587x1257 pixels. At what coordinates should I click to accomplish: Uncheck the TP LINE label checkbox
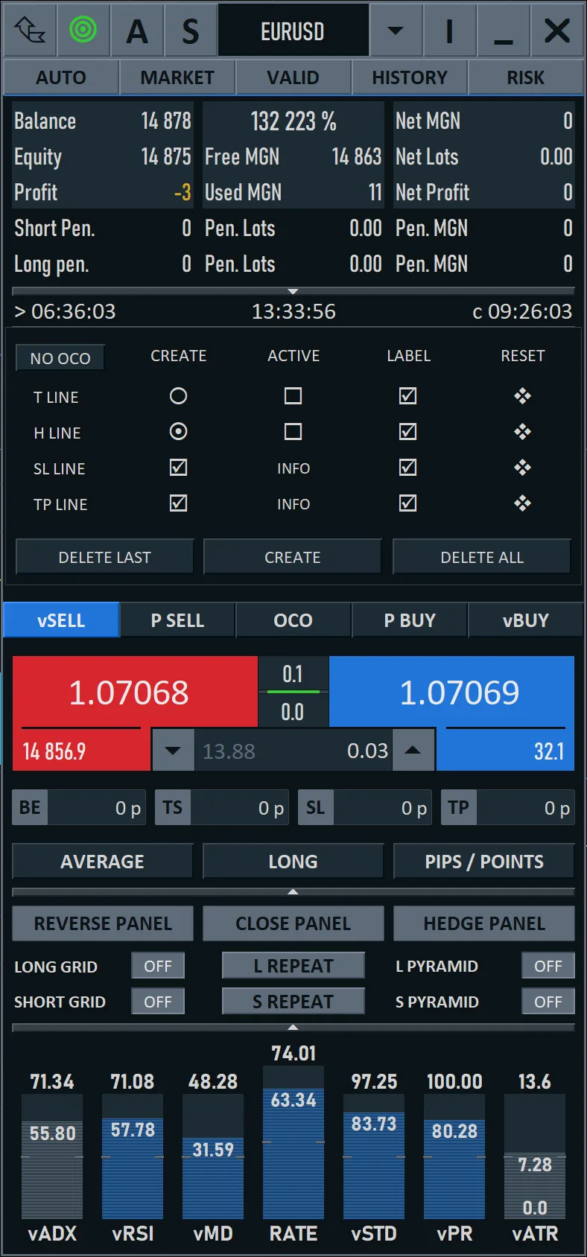(408, 503)
